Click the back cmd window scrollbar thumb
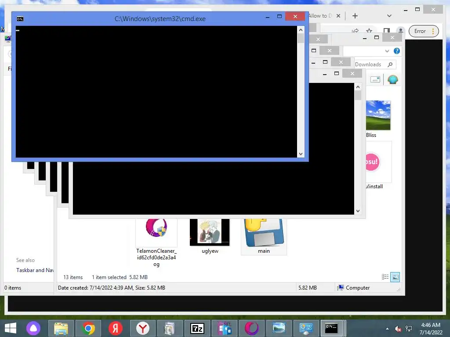The image size is (450, 337). pos(358,95)
